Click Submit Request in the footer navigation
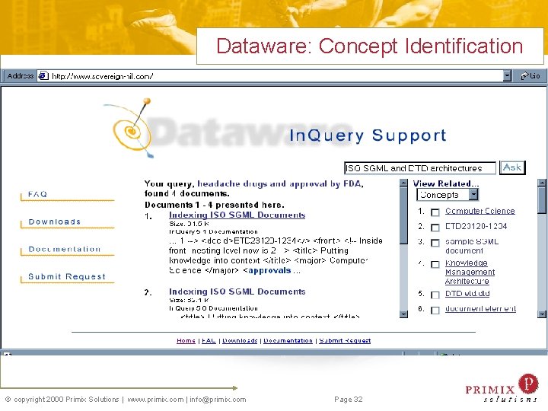Viewport: 548px width, 411px height. 345,340
